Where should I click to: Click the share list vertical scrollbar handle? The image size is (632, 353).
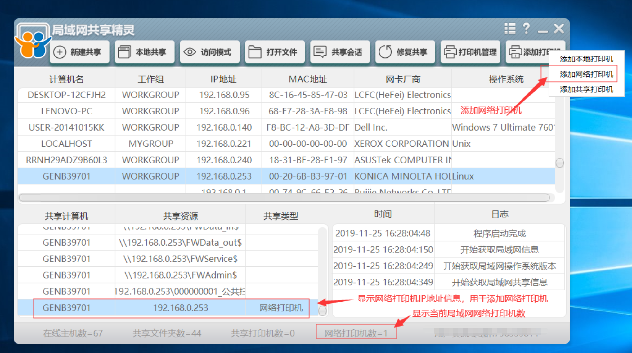pos(323,311)
